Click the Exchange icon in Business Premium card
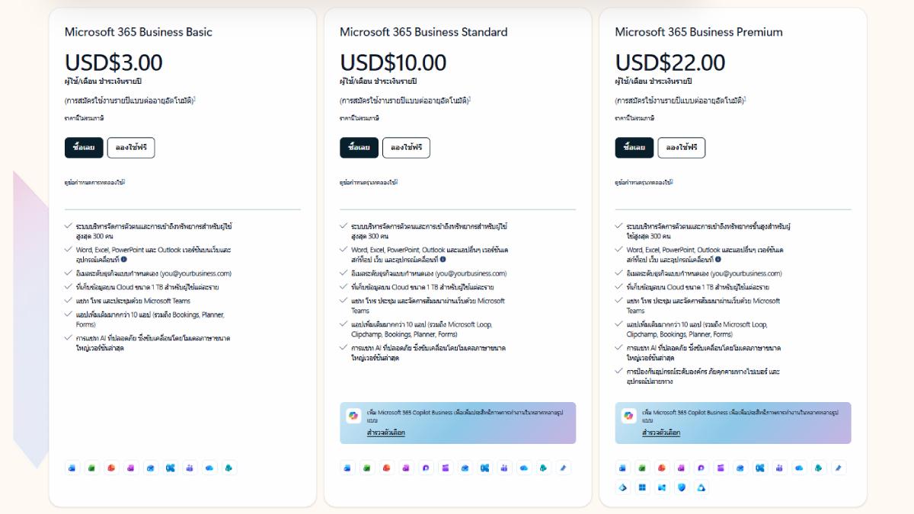The height and width of the screenshot is (514, 914). click(760, 468)
